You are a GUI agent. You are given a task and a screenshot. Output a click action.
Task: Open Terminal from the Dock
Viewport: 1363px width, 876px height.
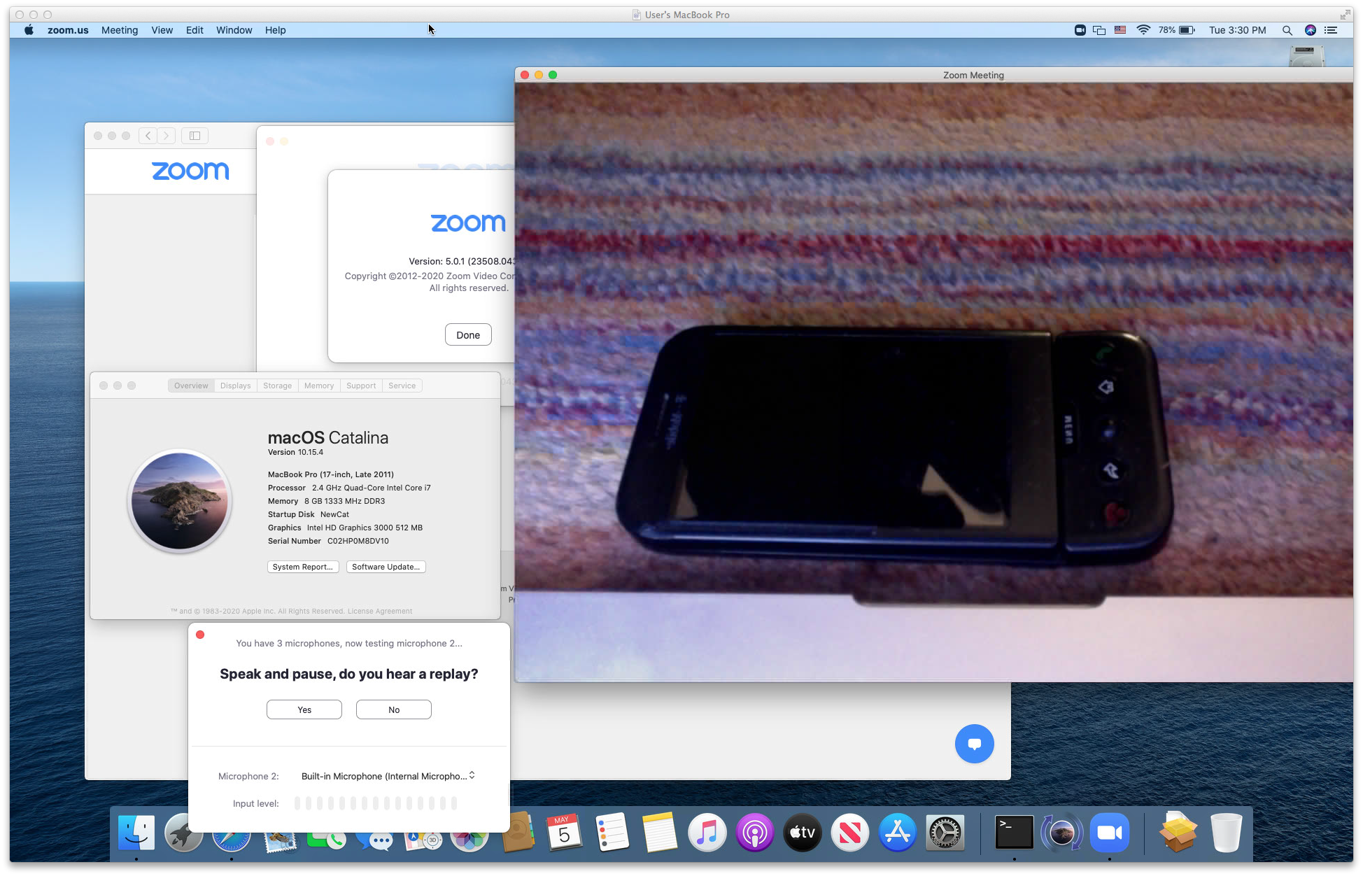(1014, 833)
